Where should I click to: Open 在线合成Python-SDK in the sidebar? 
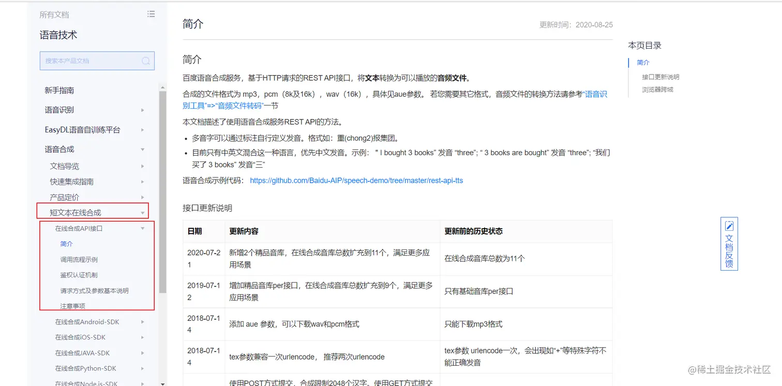pyautogui.click(x=86, y=368)
